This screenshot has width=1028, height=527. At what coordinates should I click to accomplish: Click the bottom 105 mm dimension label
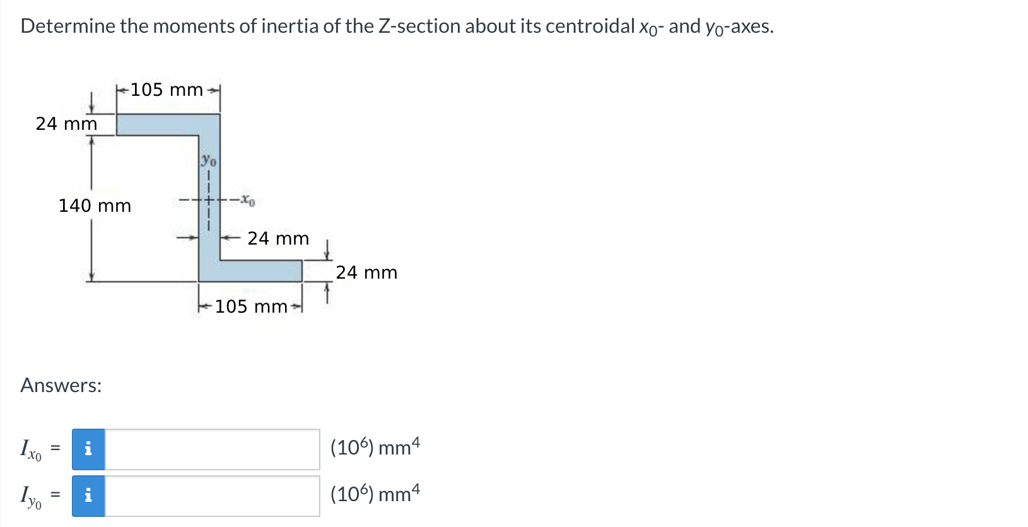click(252, 306)
